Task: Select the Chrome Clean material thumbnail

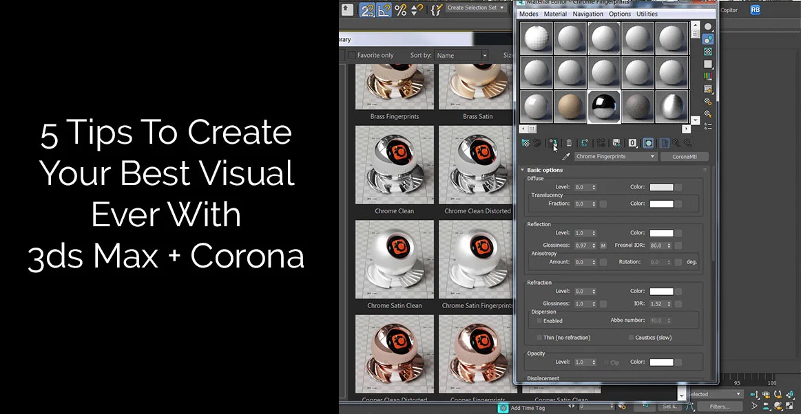Action: (394, 164)
